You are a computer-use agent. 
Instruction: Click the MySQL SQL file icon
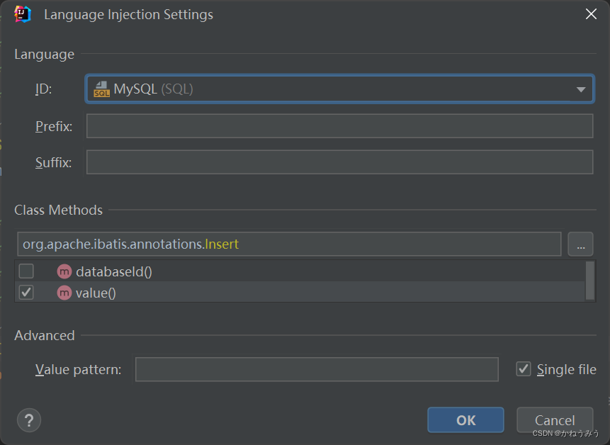101,89
